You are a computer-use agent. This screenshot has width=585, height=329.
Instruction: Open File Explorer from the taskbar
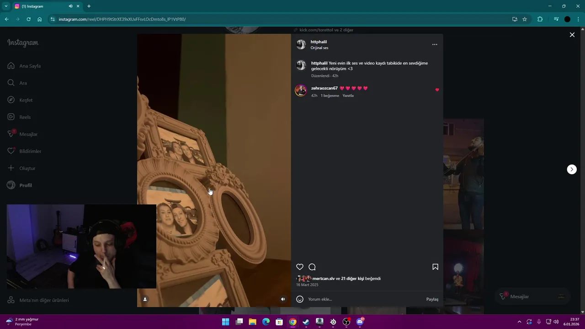coord(252,322)
